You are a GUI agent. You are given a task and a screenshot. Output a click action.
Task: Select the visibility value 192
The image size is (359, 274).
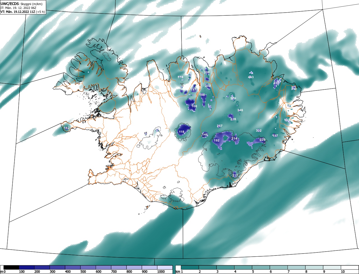tap(217, 140)
